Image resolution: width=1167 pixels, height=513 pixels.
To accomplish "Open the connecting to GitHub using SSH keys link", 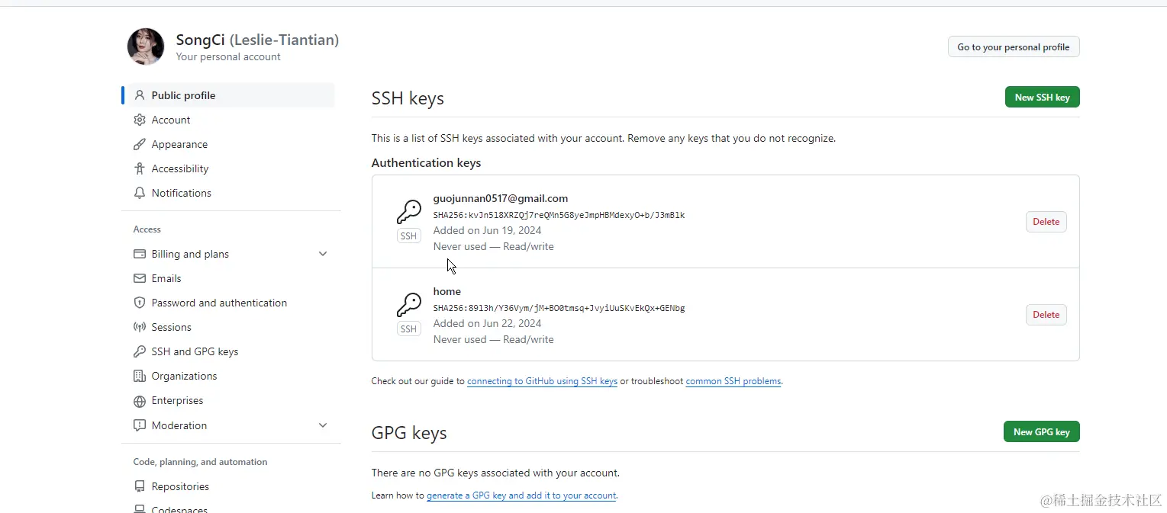I will point(542,381).
